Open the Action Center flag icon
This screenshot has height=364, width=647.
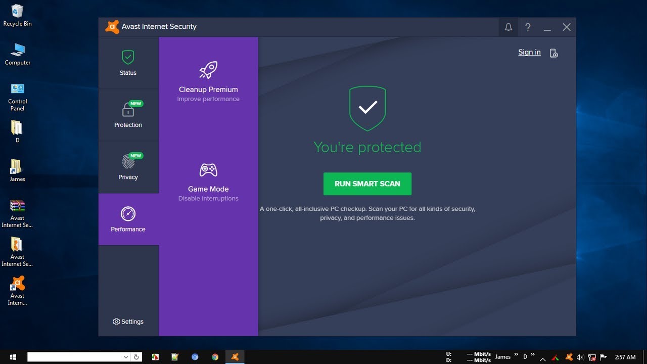(604, 357)
